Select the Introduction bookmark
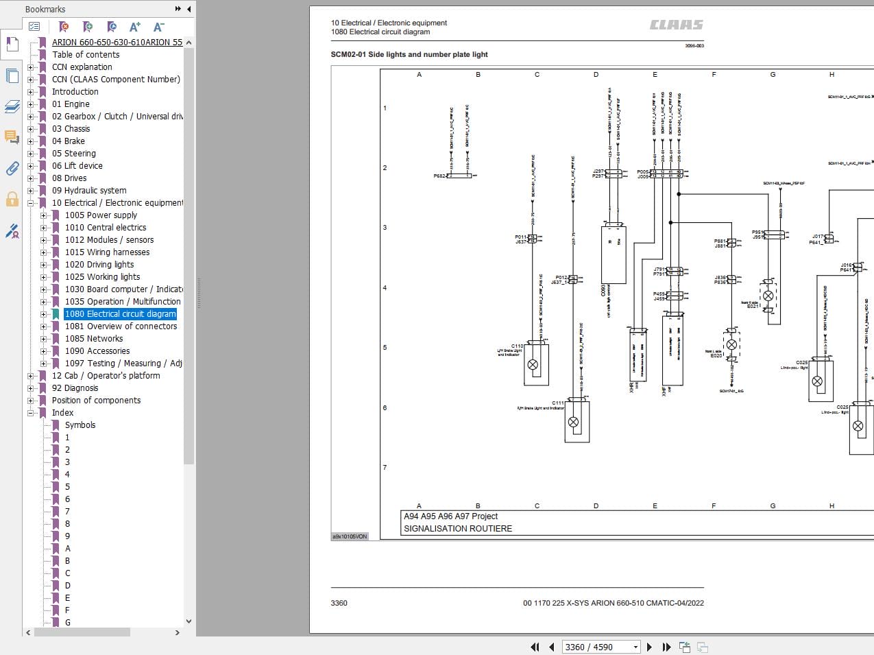This screenshot has width=874, height=655. coord(75,92)
